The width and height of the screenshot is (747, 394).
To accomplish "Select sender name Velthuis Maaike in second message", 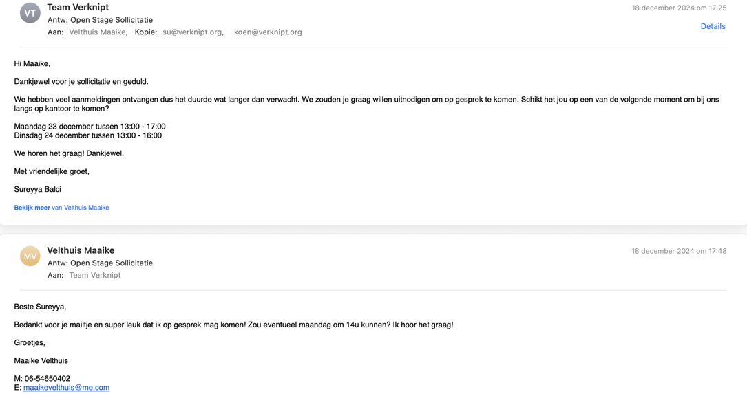I will (x=81, y=250).
